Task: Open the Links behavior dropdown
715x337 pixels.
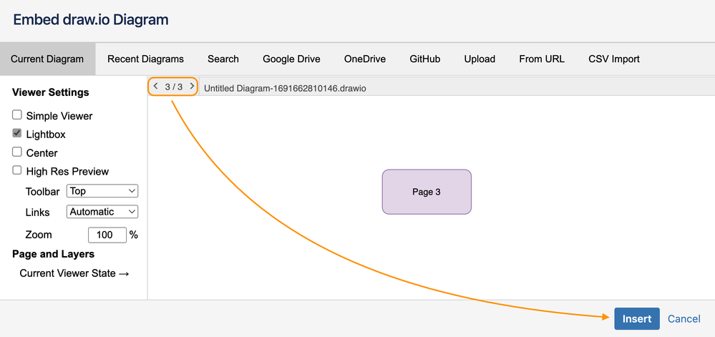Action: coord(102,212)
